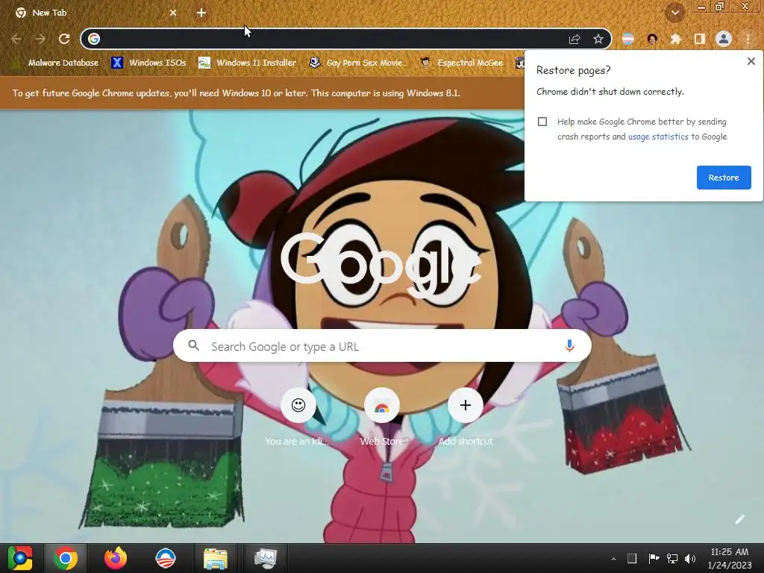
Task: Open the Espectral McGee bookmark
Action: pos(462,63)
